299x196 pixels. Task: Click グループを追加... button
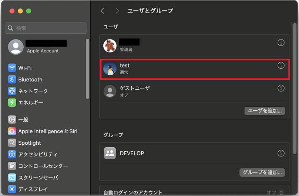point(262,172)
